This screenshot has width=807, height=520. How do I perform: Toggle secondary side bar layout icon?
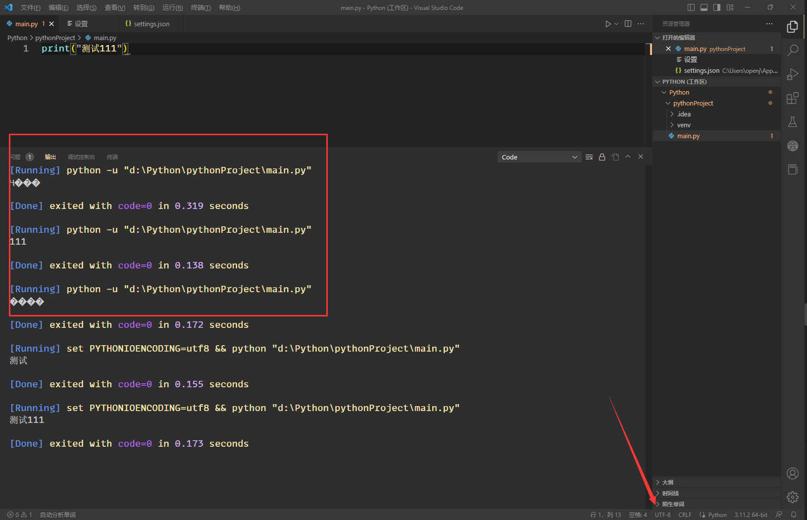717,7
